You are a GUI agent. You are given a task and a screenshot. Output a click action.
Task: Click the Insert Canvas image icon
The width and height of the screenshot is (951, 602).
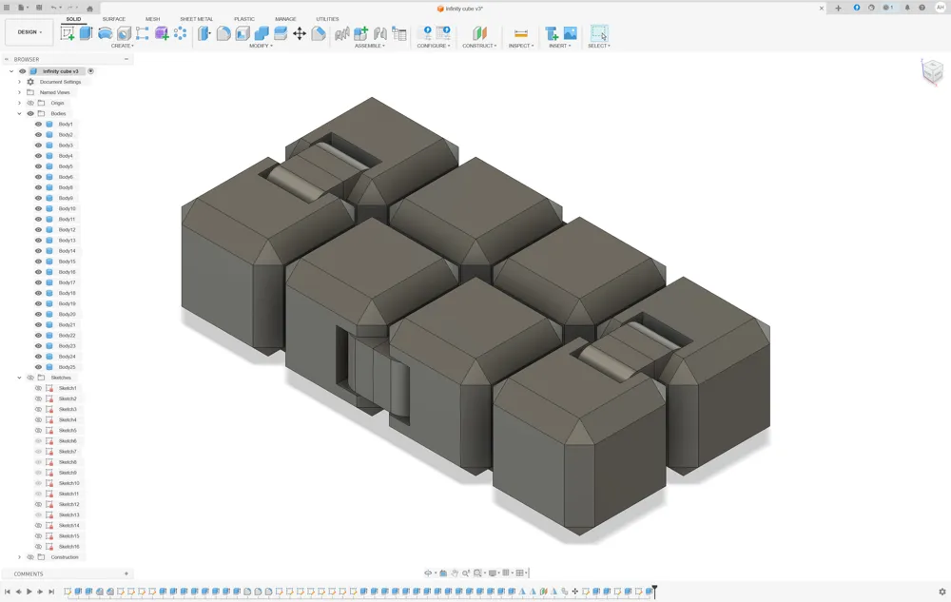[570, 33]
